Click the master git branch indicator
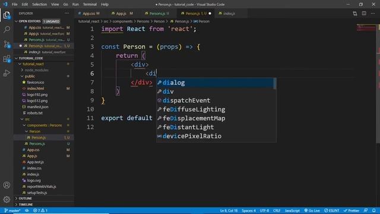This screenshot has width=380, height=214. point(12,210)
